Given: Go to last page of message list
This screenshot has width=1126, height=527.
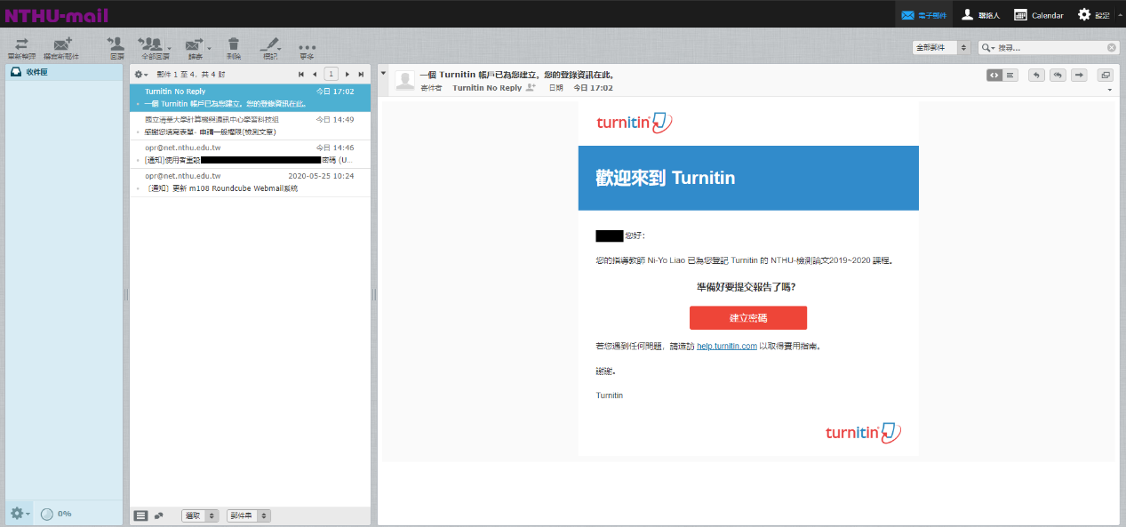Looking at the screenshot, I should pos(360,75).
